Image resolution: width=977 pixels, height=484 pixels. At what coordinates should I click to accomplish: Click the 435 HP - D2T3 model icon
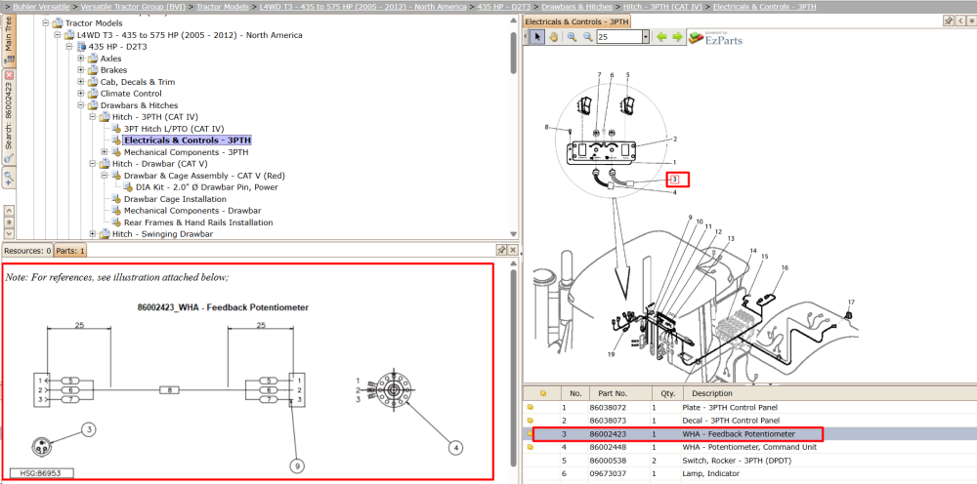pyautogui.click(x=81, y=47)
